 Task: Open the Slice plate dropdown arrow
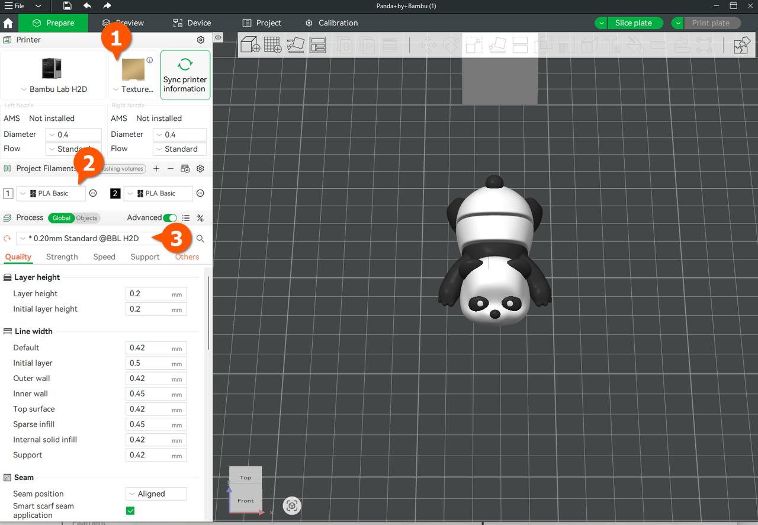[602, 23]
